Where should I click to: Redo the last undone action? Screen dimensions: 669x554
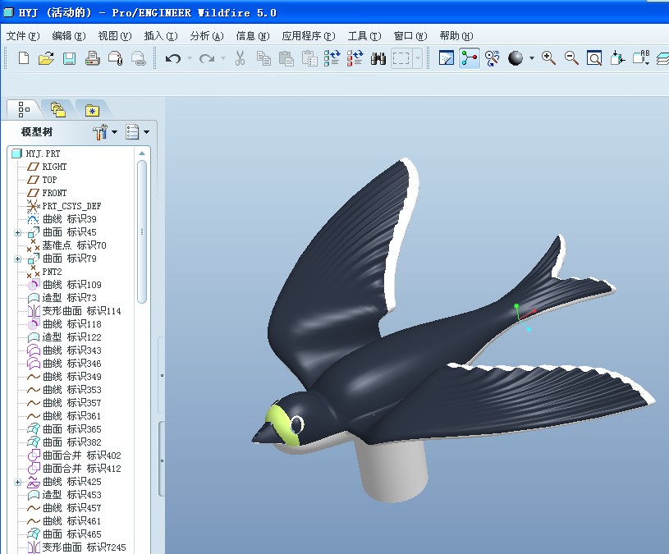[207, 58]
